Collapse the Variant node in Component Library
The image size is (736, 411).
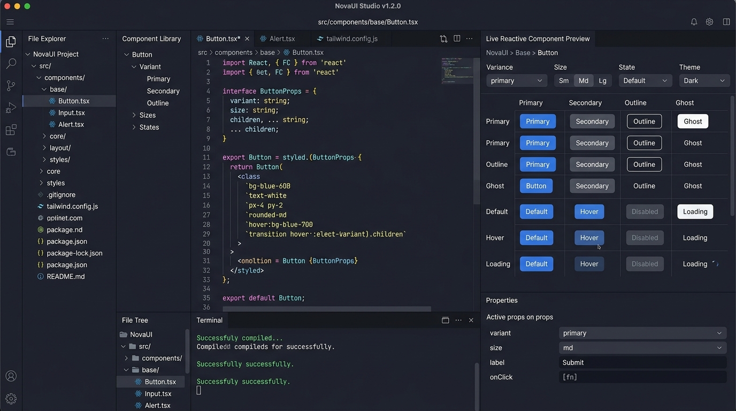coord(134,67)
